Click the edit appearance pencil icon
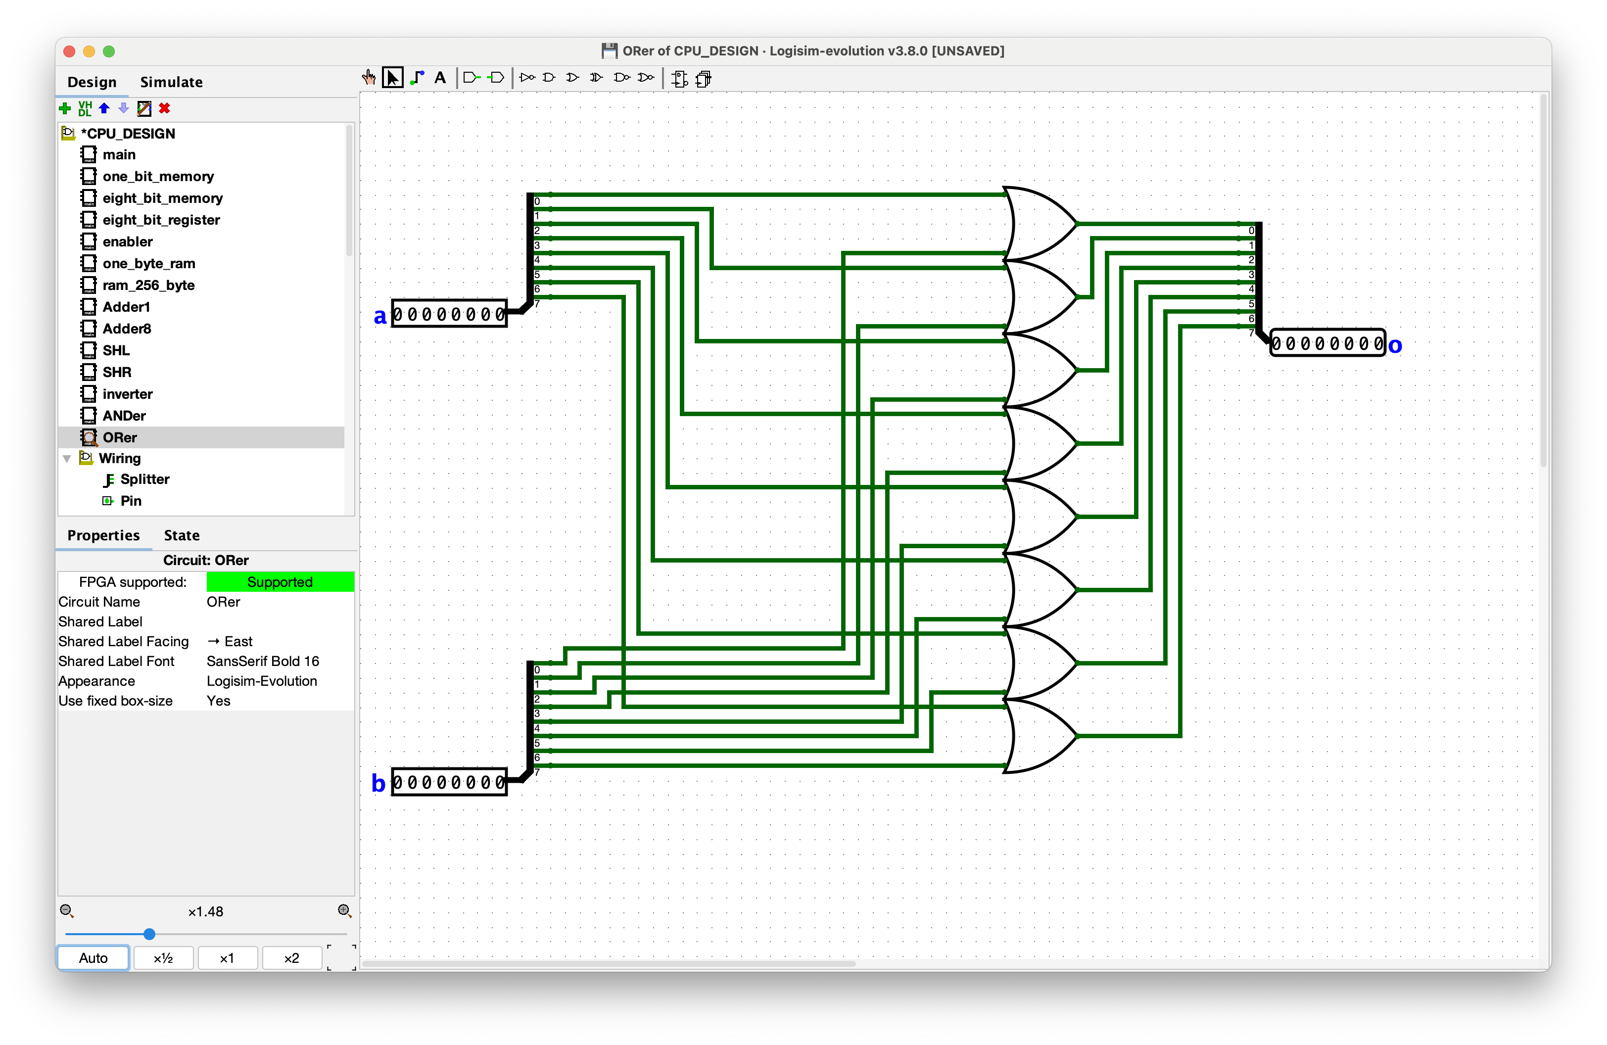Viewport: 1607px width, 1045px height. (x=144, y=108)
